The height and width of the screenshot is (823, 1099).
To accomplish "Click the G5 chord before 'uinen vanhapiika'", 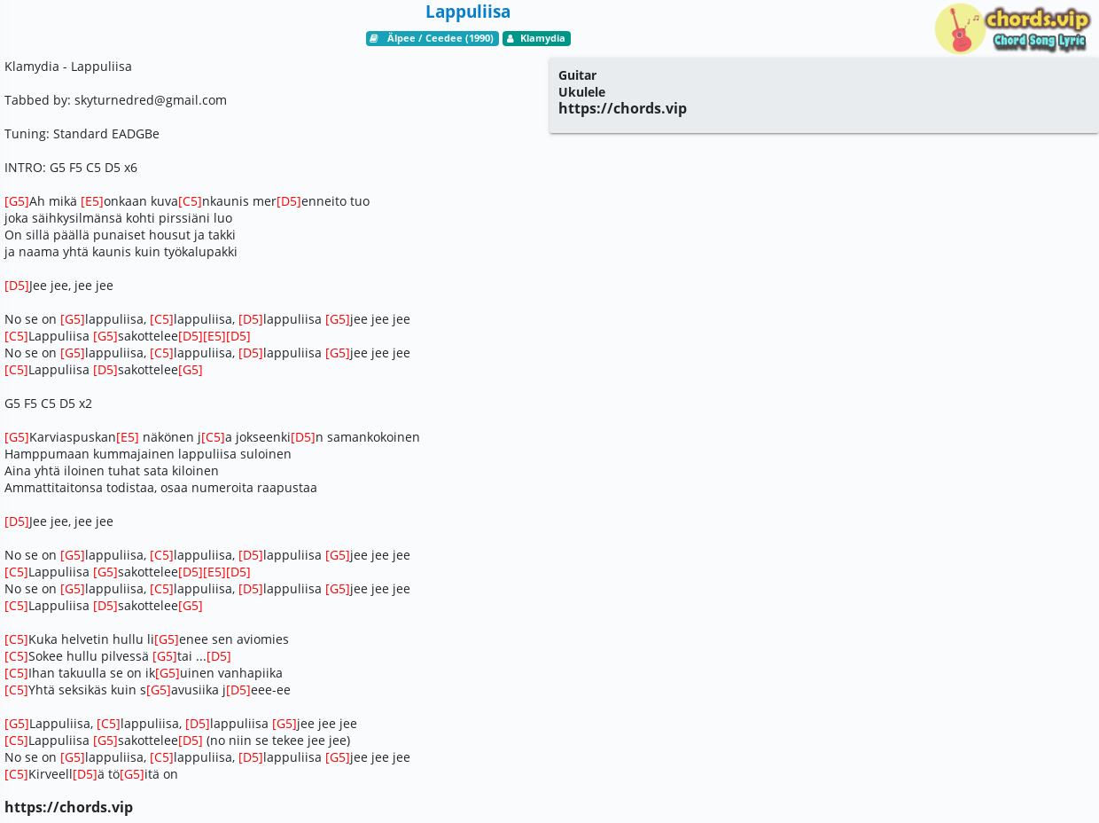I will [168, 673].
